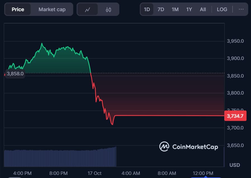
Task: Toggle LOG scale on the chart
Action: pos(222,9)
